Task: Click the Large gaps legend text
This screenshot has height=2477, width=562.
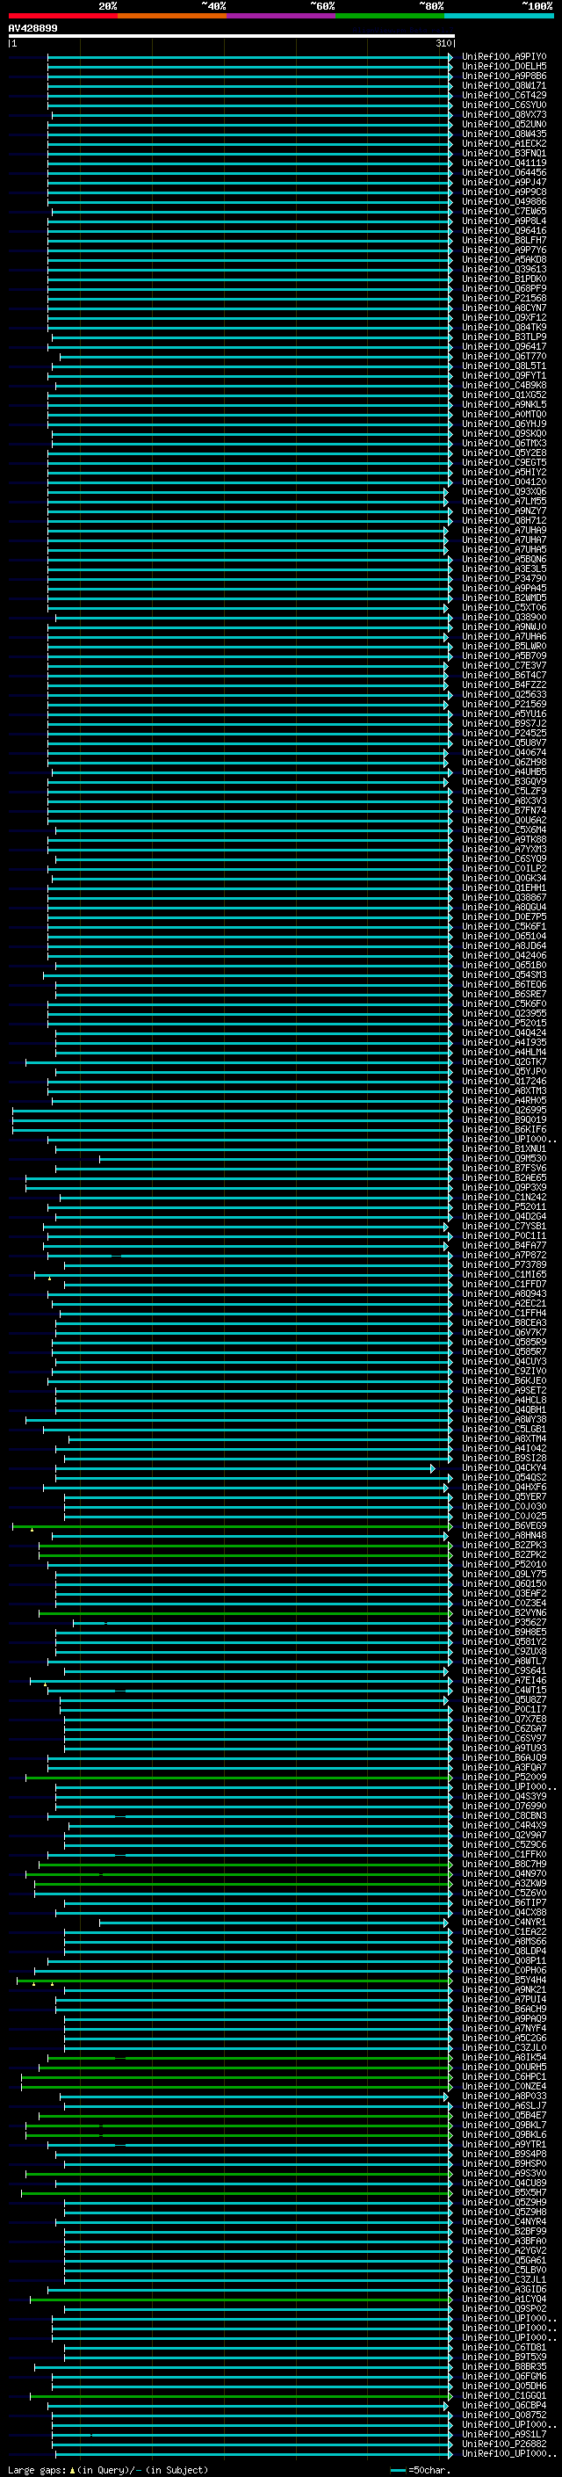Action: pyautogui.click(x=108, y=2469)
